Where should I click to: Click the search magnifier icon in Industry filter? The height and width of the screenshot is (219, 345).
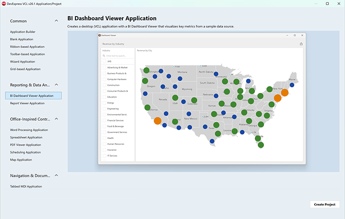104,56
